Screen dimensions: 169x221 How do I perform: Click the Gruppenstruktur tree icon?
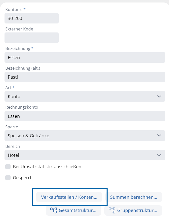click(x=112, y=211)
